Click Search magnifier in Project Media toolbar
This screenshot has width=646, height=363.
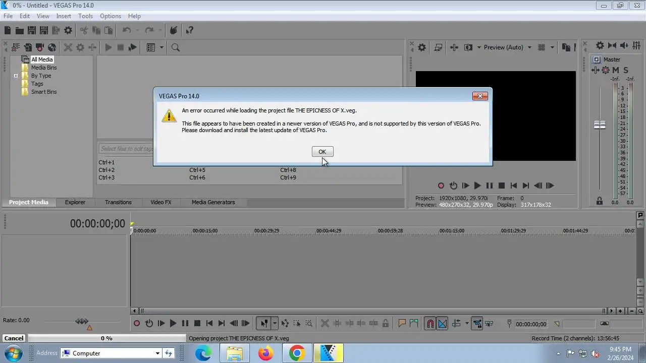[x=176, y=47]
